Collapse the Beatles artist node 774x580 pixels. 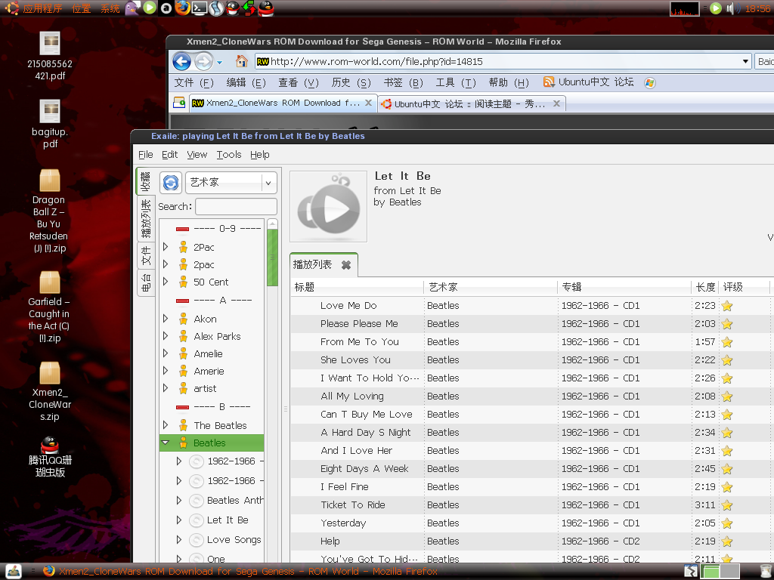[166, 443]
